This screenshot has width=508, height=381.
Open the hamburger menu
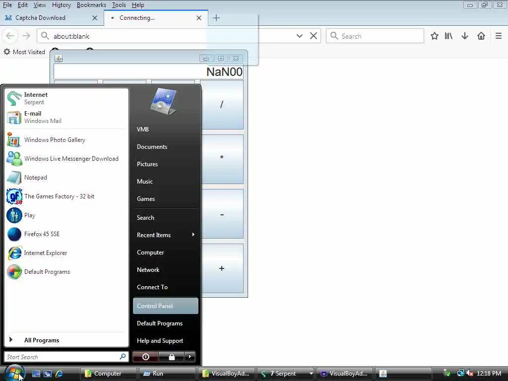[x=499, y=36]
